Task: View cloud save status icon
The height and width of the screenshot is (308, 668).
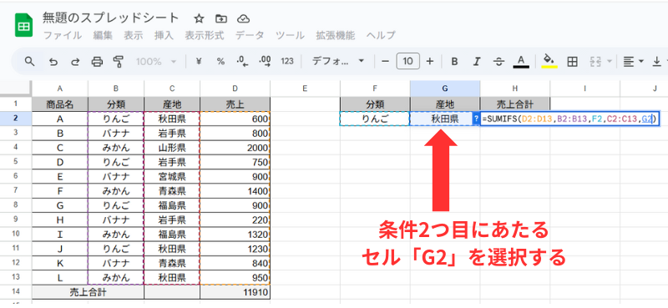Action: click(x=243, y=18)
